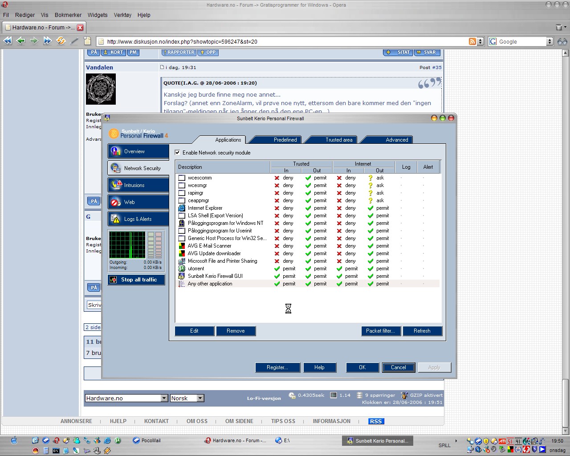Image resolution: width=570 pixels, height=456 pixels.
Task: Click the Register button
Action: click(x=277, y=367)
